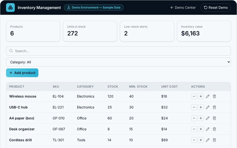This screenshot has width=237, height=148.
Task: Click the Units in stock card
Action: coord(90,31)
